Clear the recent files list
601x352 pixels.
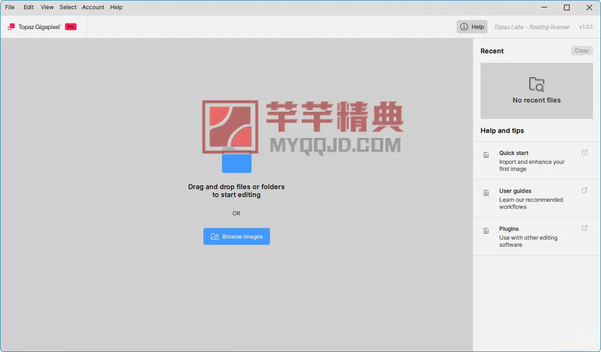(x=582, y=51)
